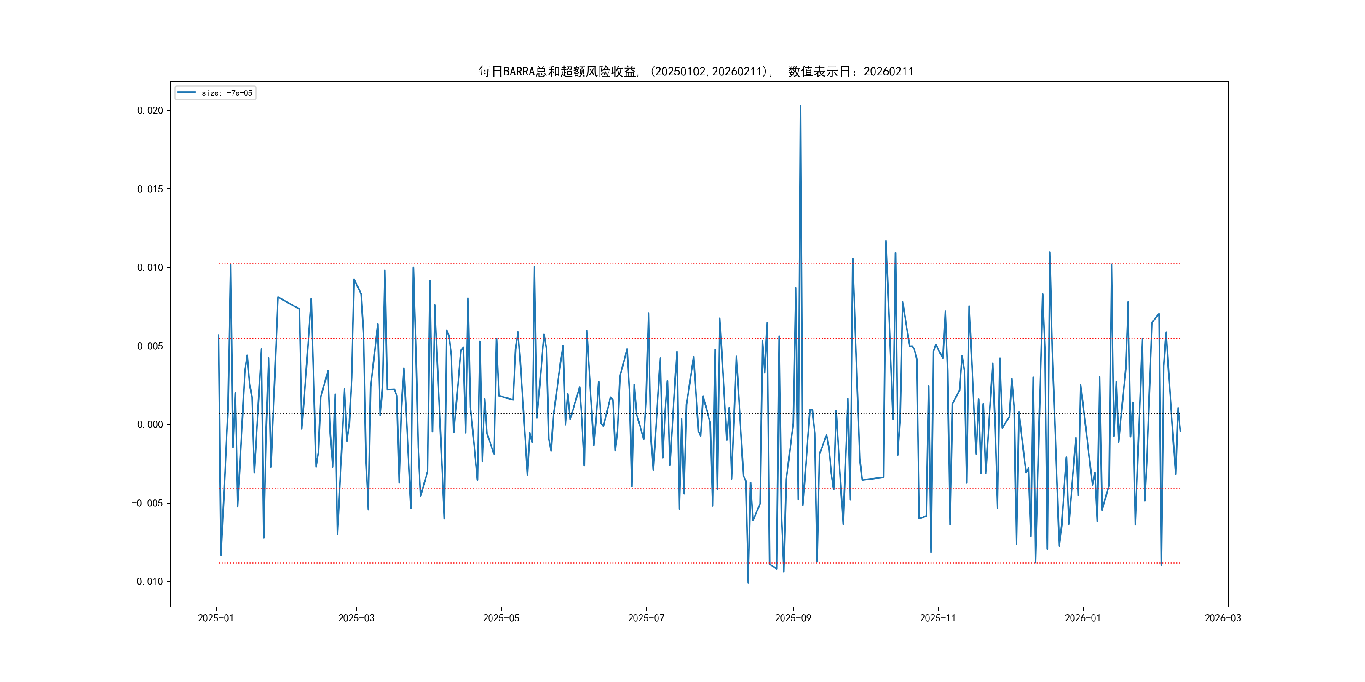The height and width of the screenshot is (682, 1365).
Task: Click the 2025-07 x-axis label
Action: pyautogui.click(x=646, y=618)
